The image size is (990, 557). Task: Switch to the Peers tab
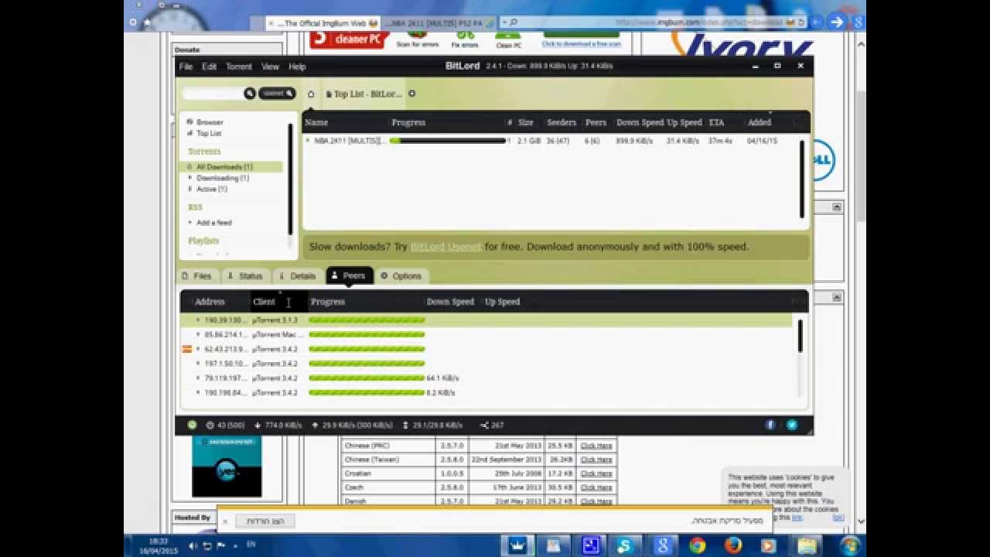(x=349, y=276)
